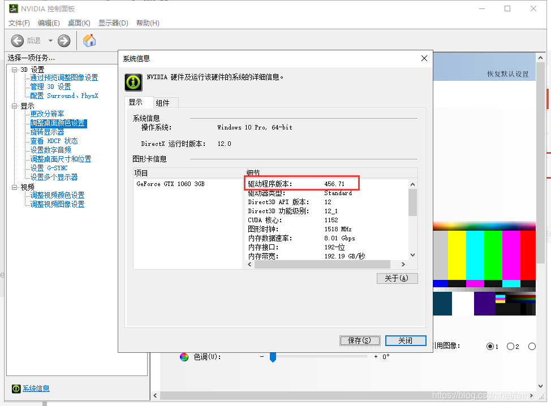Collapse the 显示 tree node

tap(14, 106)
